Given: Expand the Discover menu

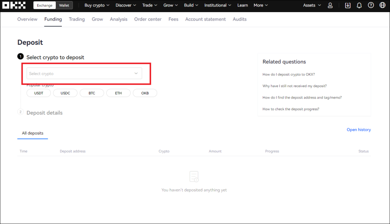Looking at the screenshot, I should tap(126, 5).
